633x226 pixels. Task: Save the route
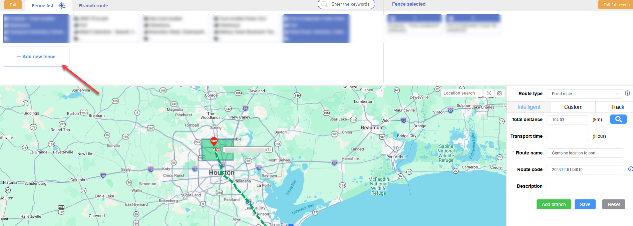click(x=585, y=204)
